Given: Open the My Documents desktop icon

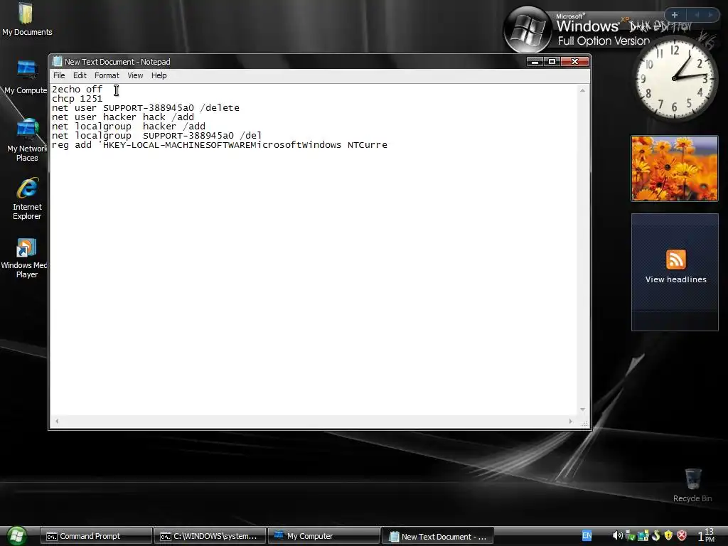Looking at the screenshot, I should coord(26,19).
